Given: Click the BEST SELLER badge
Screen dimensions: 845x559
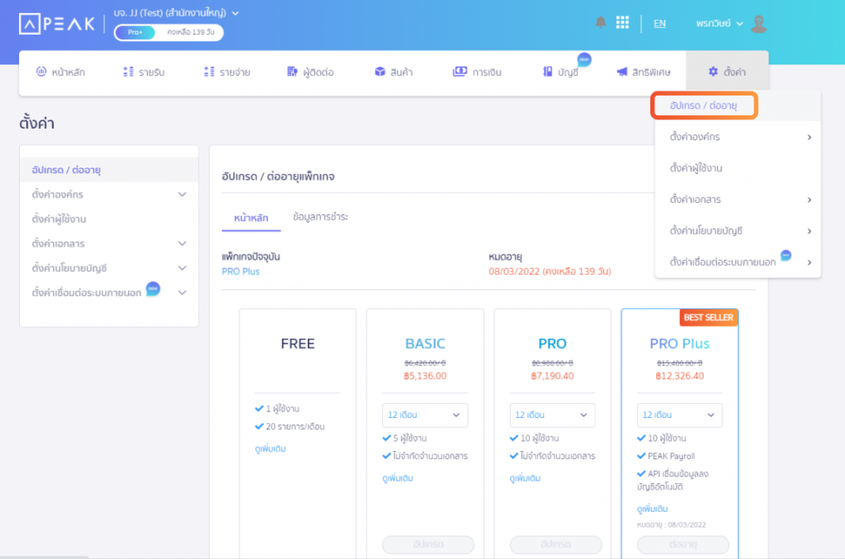Looking at the screenshot, I should click(709, 317).
